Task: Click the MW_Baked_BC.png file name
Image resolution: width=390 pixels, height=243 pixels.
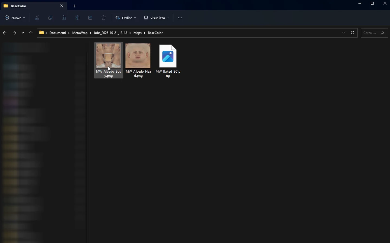Action: pyautogui.click(x=168, y=74)
